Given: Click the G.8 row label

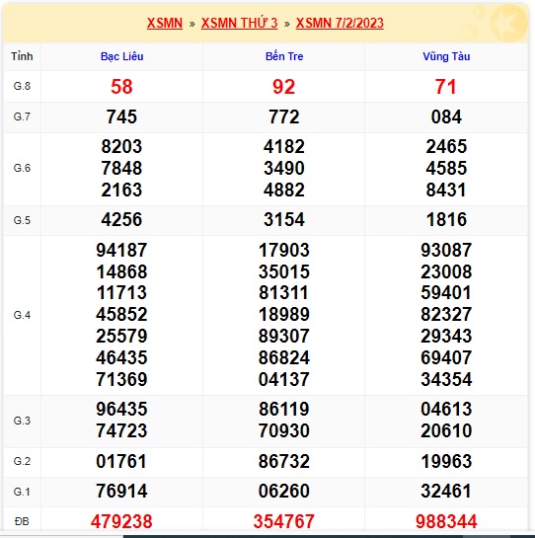Looking at the screenshot, I should tap(22, 86).
